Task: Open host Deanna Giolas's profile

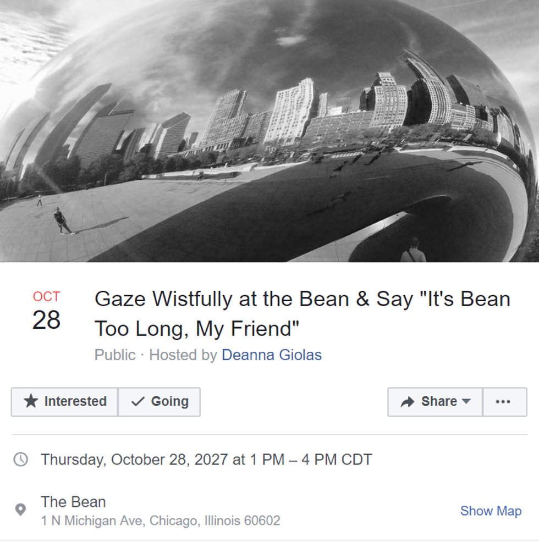Action: 272,355
